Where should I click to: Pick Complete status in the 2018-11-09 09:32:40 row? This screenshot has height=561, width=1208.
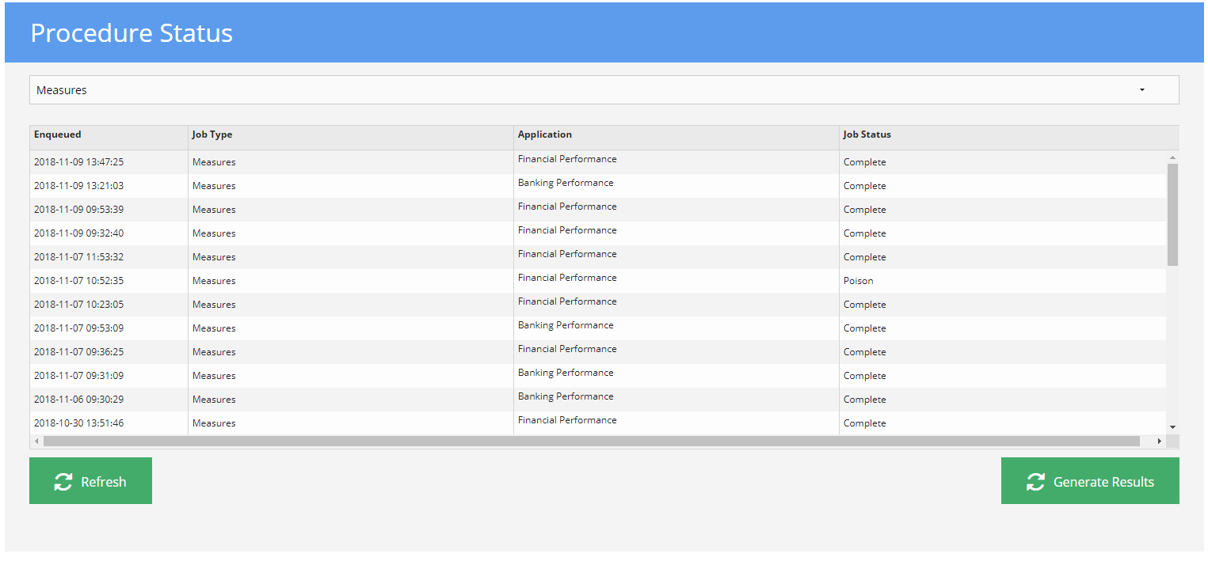865,233
